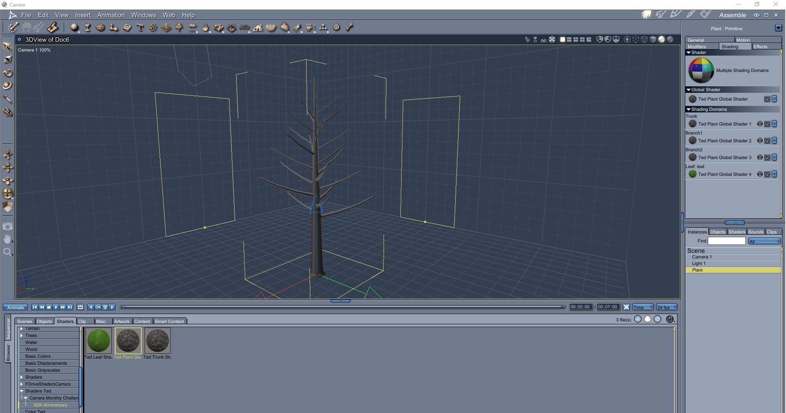Create keyframe with the key icon
The height and width of the screenshot is (413, 786).
pyautogui.click(x=98, y=307)
